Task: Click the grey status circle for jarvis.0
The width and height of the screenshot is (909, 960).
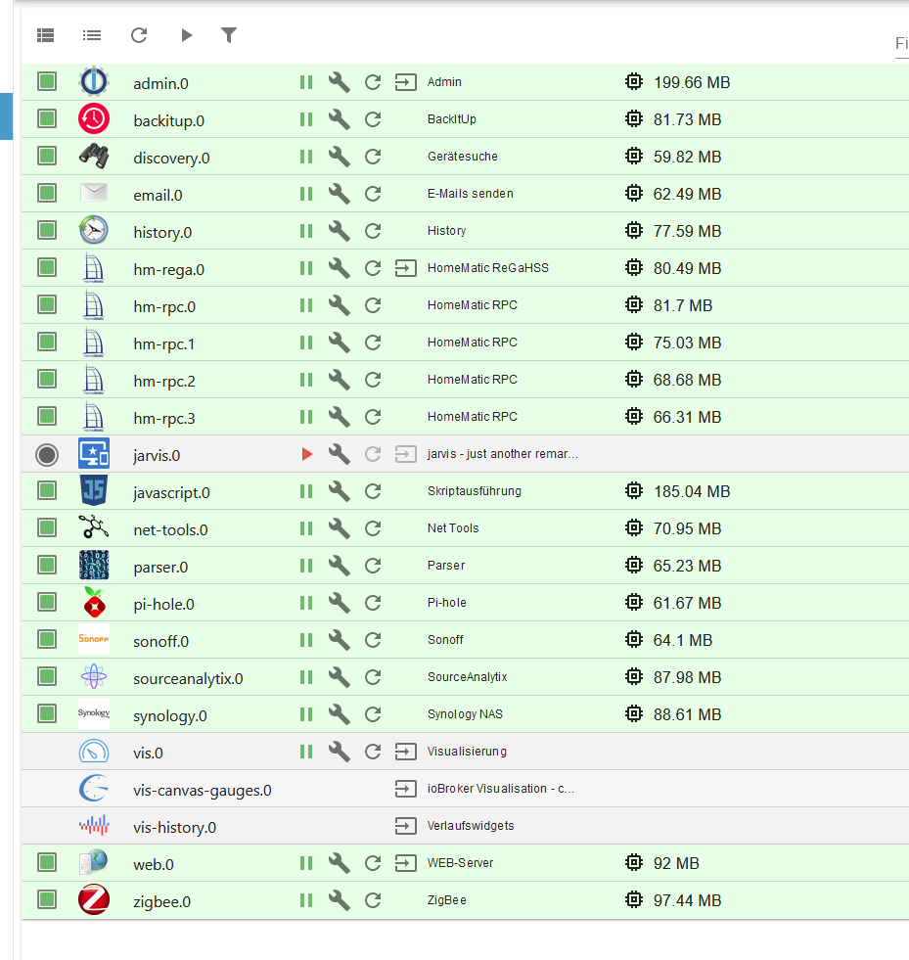Action: tap(47, 454)
